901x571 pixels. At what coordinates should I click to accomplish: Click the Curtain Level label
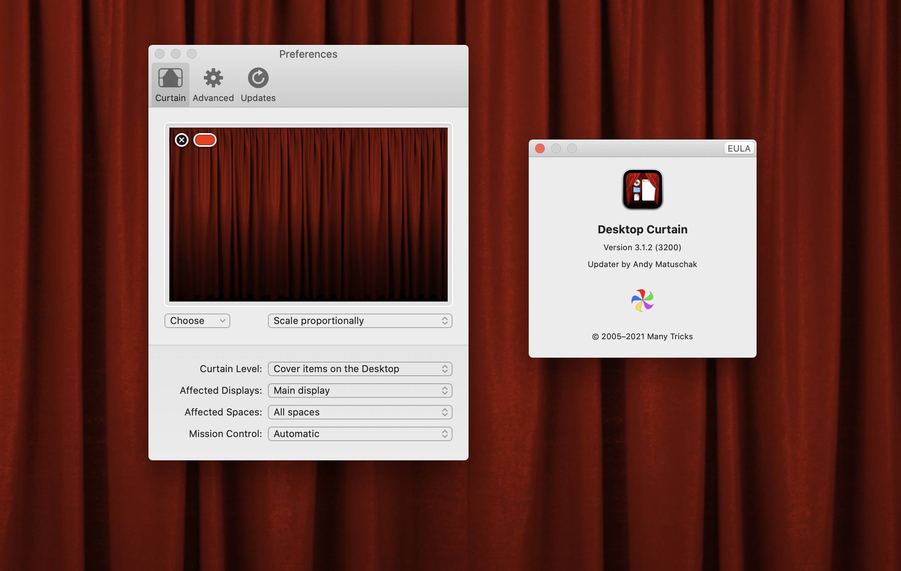click(x=231, y=369)
